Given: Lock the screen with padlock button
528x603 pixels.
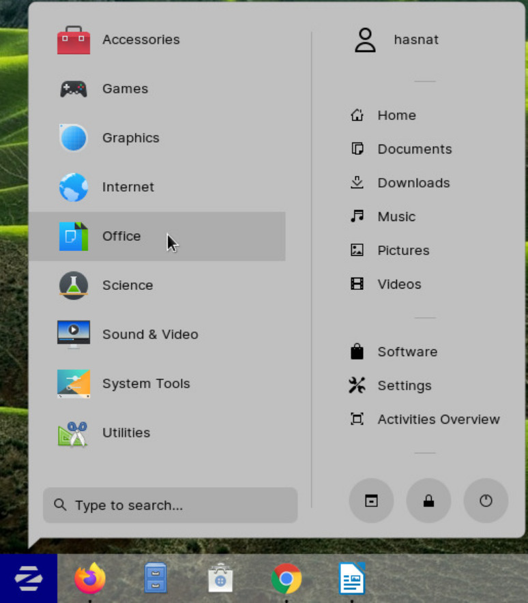Looking at the screenshot, I should [x=428, y=501].
